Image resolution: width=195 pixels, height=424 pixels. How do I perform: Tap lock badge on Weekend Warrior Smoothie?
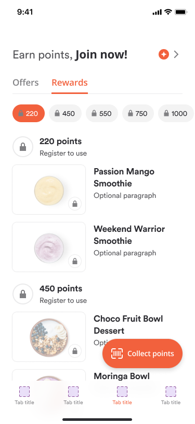[x=75, y=261]
